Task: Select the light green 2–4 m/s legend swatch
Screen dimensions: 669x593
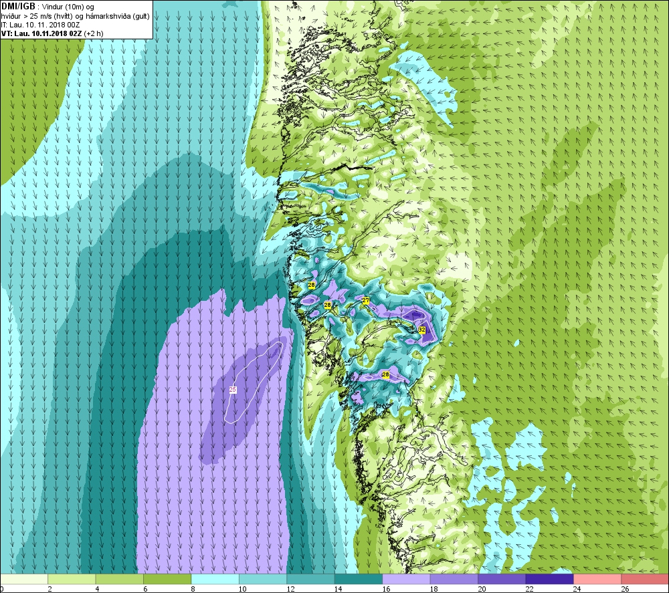Action: tap(72, 579)
